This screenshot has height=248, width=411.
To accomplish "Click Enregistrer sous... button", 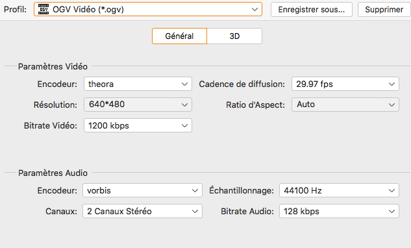I will 312,10.
